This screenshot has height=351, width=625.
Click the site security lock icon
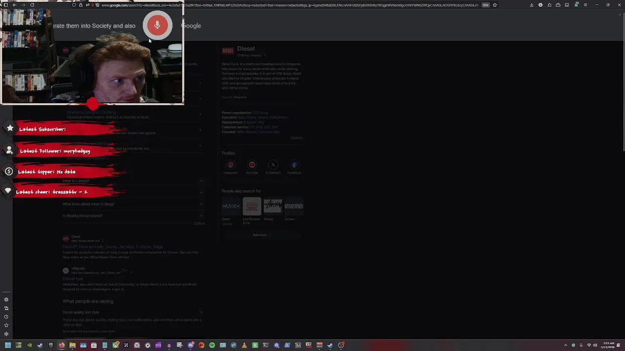[x=81, y=5]
